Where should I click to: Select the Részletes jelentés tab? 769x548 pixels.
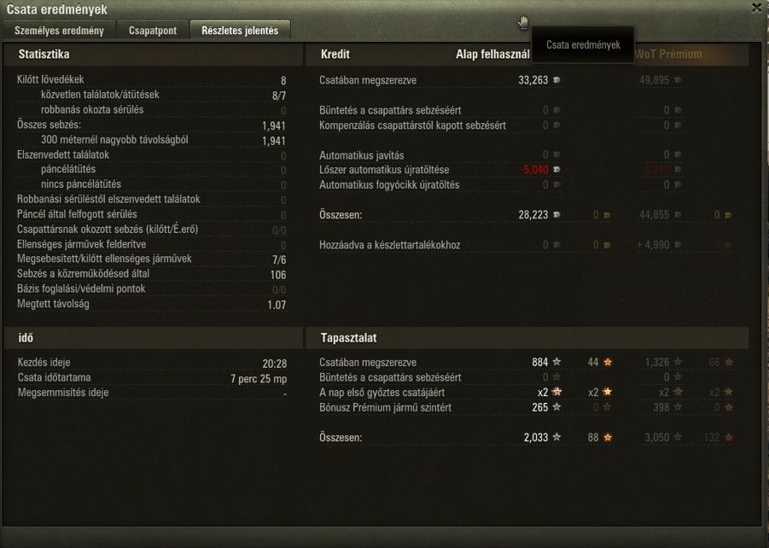(x=240, y=31)
